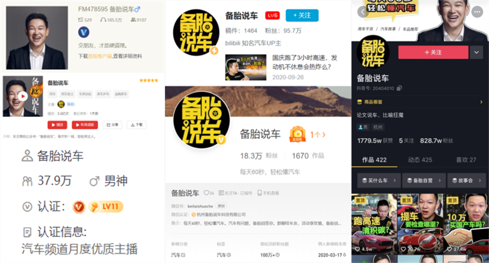Open Douyin more options three-dot menu
This screenshot has width=489, height=263.
click(477, 12)
